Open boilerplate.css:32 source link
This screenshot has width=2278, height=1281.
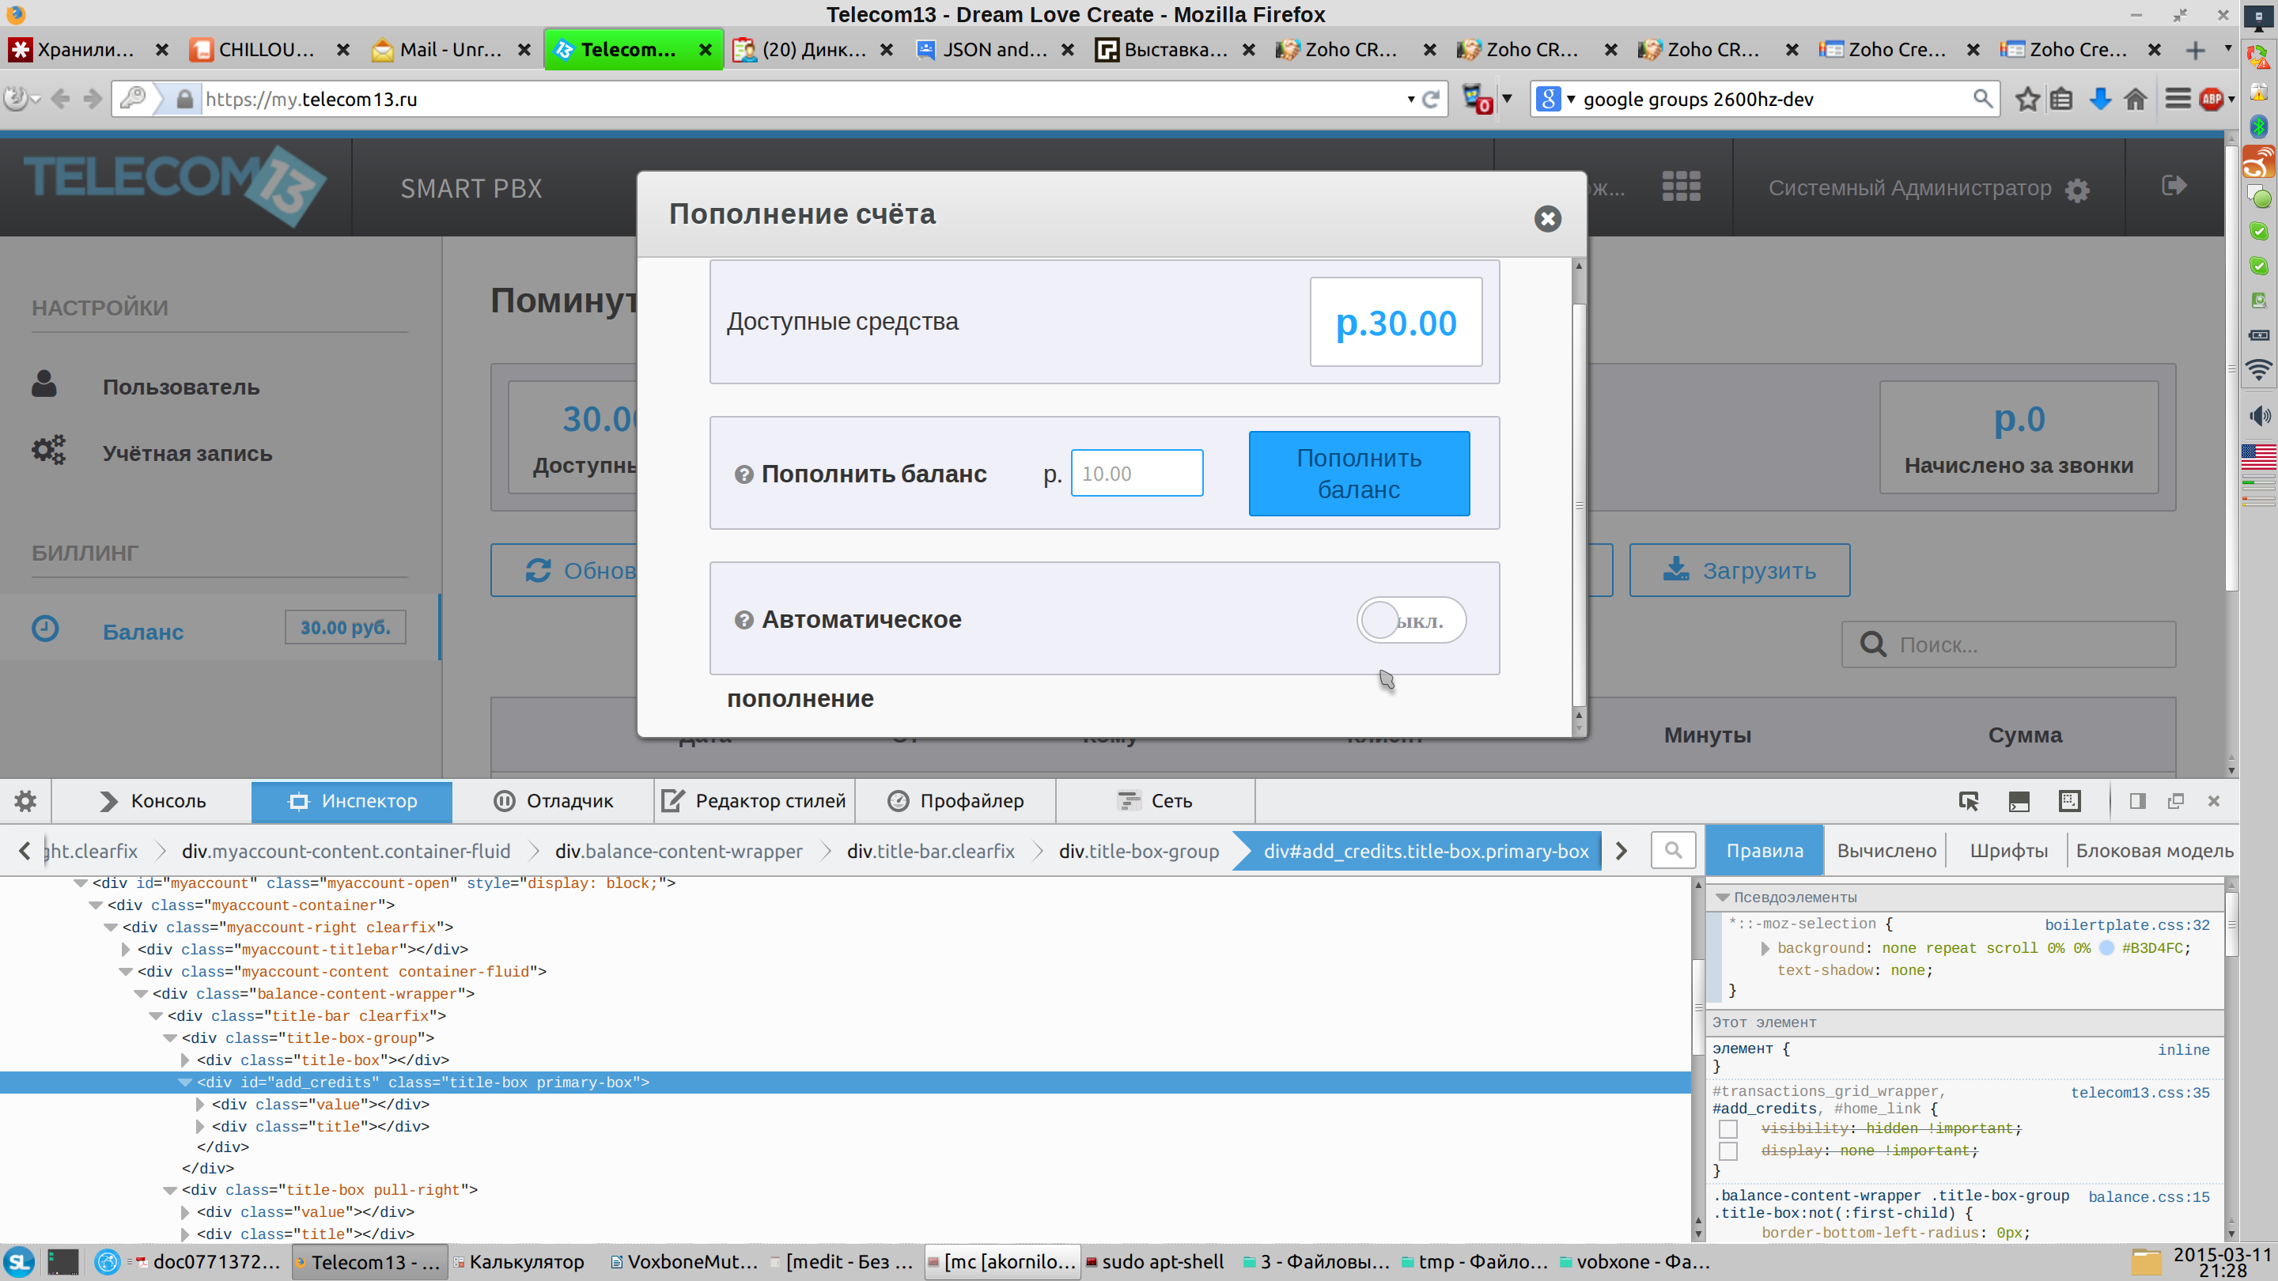pyautogui.click(x=2127, y=924)
